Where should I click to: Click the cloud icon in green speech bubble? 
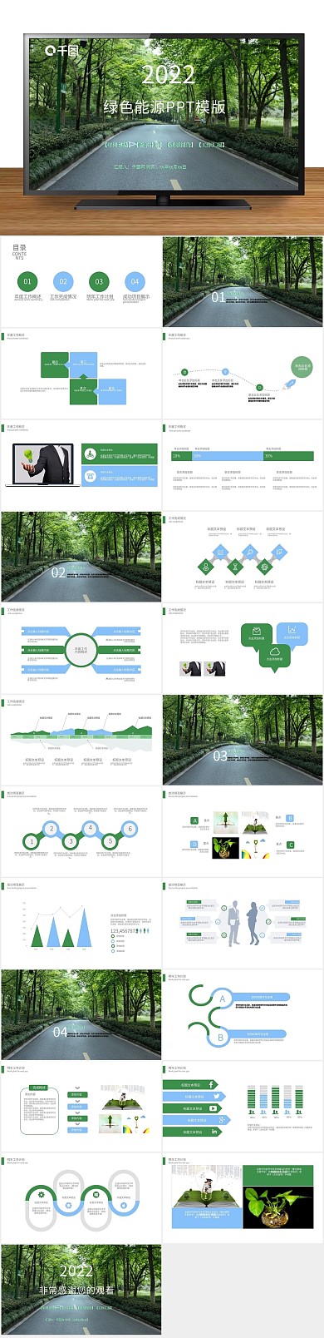point(274,651)
